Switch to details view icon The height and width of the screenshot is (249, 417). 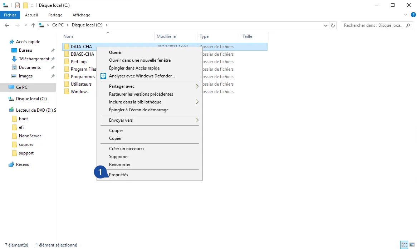coord(404,245)
